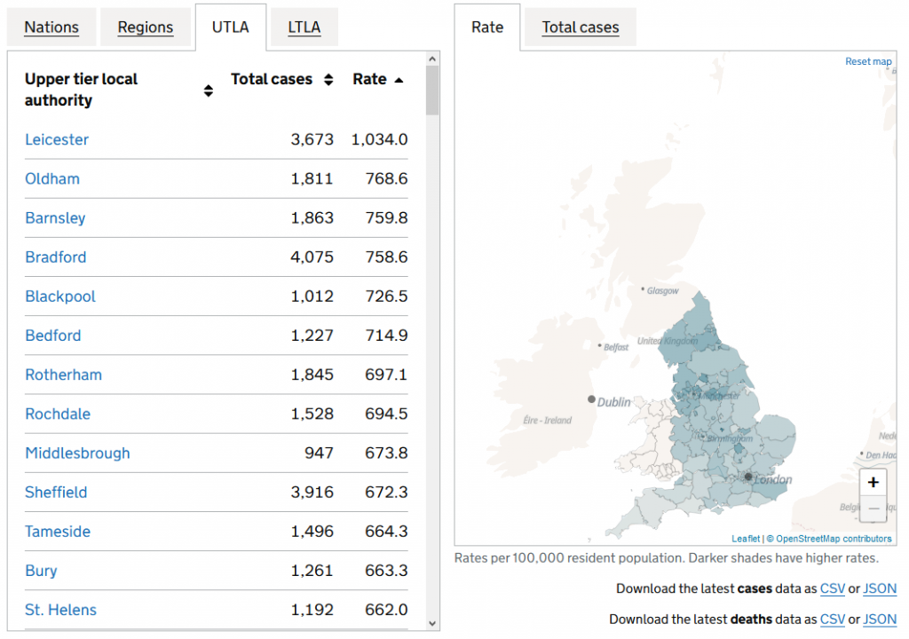
Task: Click scrollbar down arrow in table
Action: [432, 623]
